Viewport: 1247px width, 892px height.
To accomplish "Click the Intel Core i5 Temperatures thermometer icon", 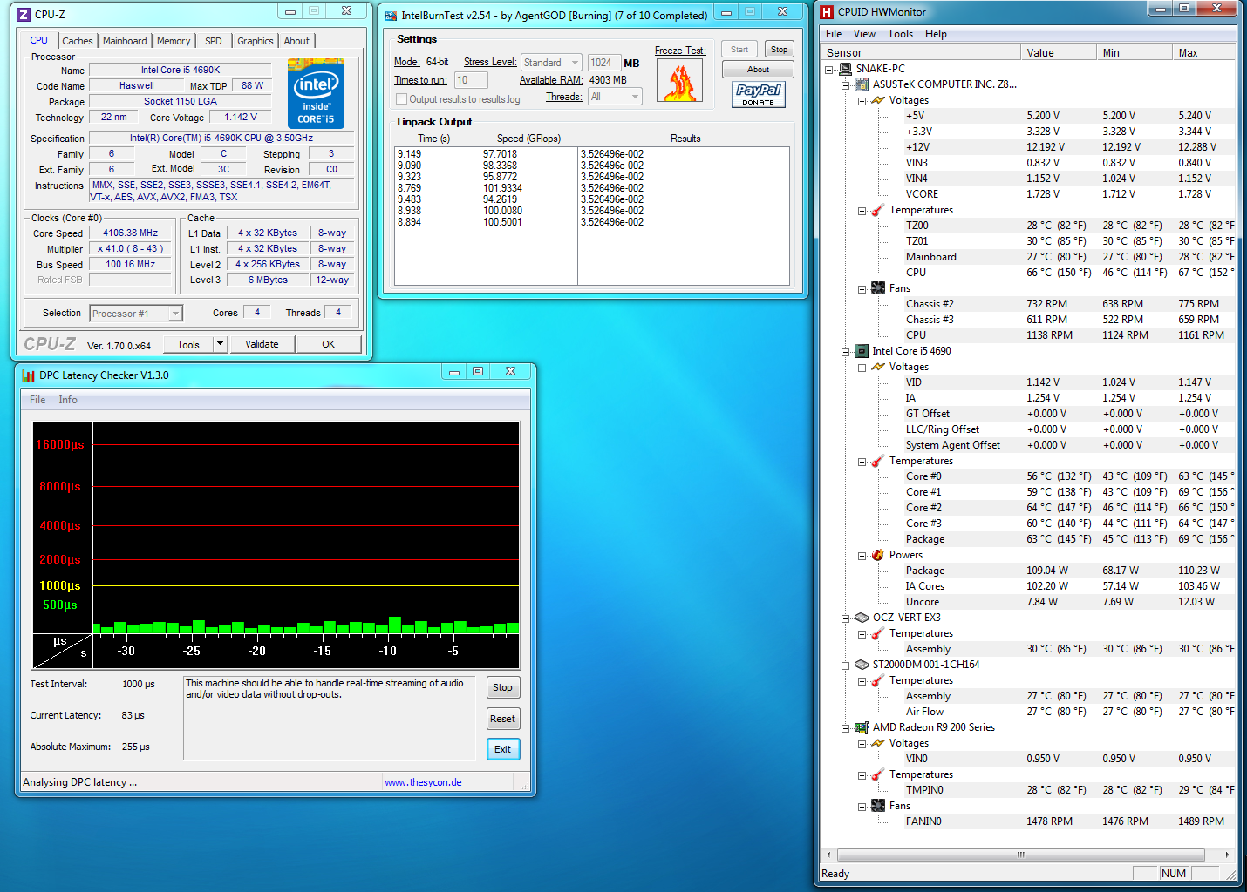I will tap(878, 461).
